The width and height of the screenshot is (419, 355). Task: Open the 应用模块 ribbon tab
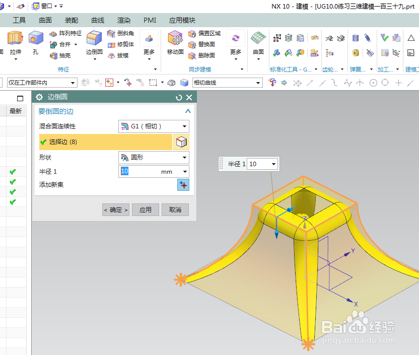(x=182, y=20)
